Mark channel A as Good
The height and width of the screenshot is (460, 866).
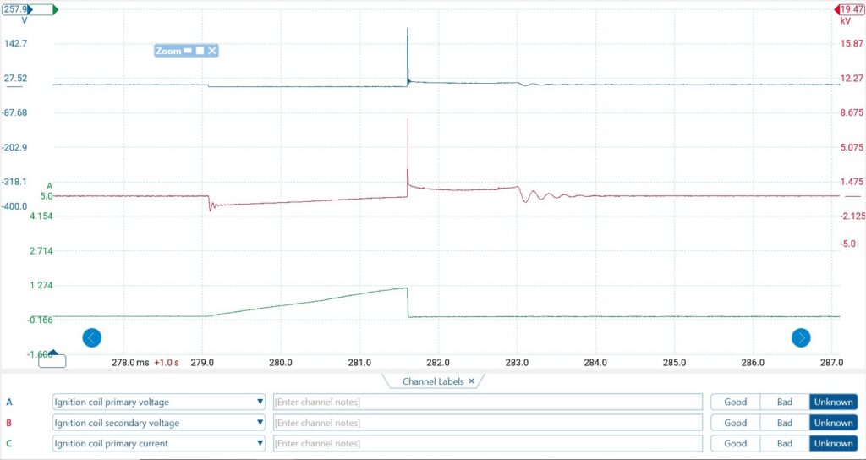click(735, 402)
